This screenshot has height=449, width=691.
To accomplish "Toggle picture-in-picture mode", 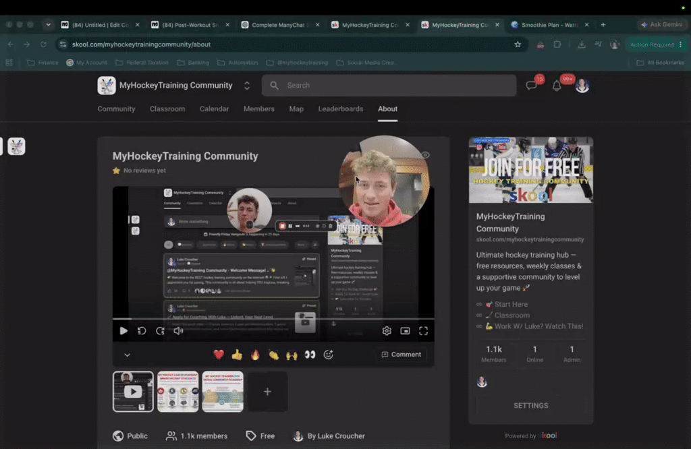I will [x=405, y=330].
